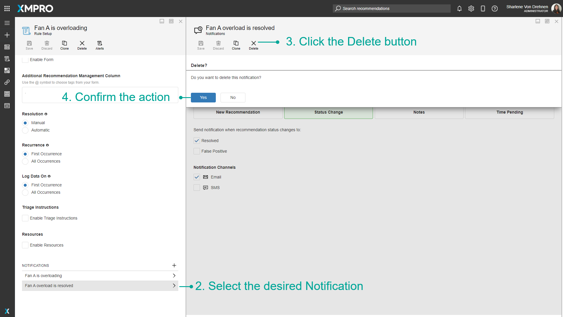Check the False Positive checkbox

pyautogui.click(x=197, y=151)
